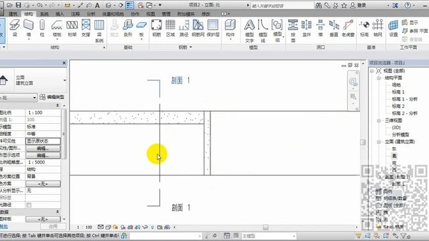Click the canvas horizontal scrollbar thumb
429x241 pixels.
point(265,228)
